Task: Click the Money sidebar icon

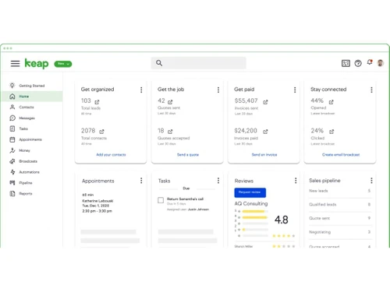Action: point(12,150)
